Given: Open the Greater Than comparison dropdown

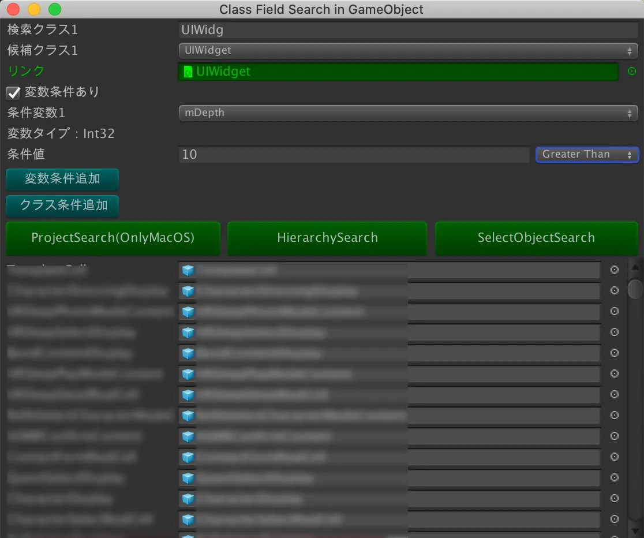Looking at the screenshot, I should 587,155.
